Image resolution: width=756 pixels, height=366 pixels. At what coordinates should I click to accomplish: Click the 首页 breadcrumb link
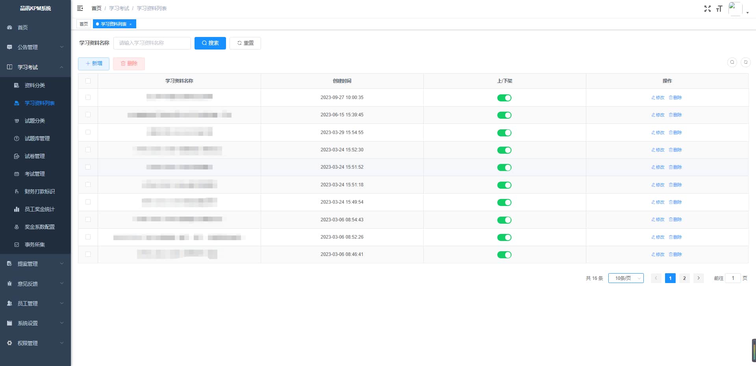point(96,8)
